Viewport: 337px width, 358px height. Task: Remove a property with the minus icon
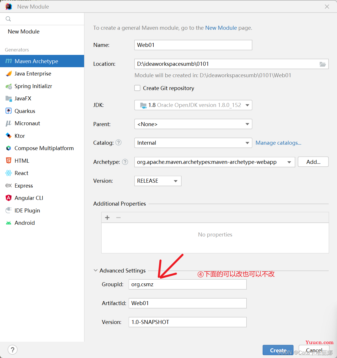click(118, 218)
